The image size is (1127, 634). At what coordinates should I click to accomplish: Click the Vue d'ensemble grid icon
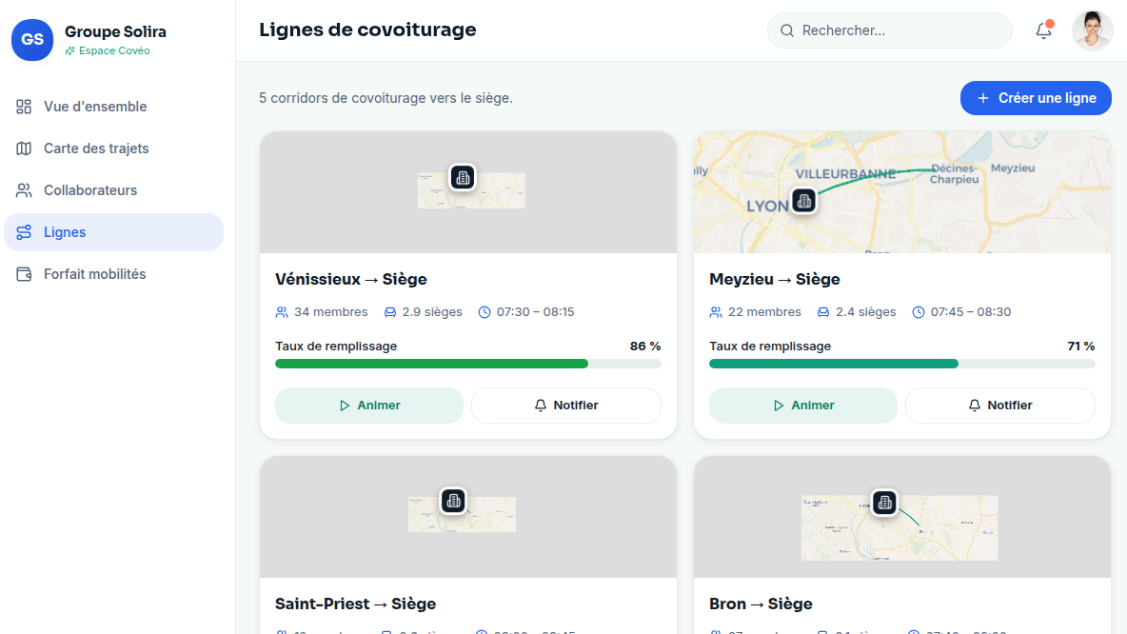point(24,107)
